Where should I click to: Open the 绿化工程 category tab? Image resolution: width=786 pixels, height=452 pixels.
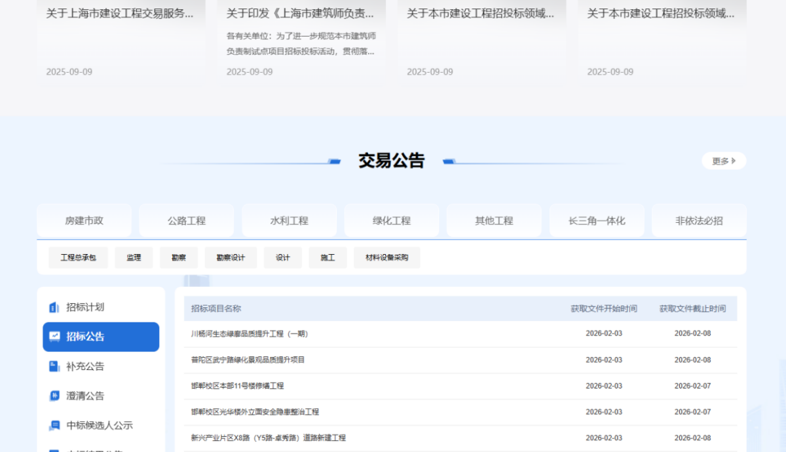tap(392, 221)
